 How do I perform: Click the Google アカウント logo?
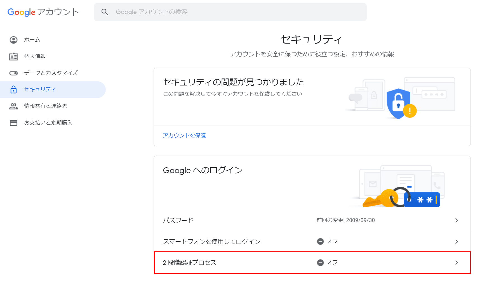pyautogui.click(x=43, y=12)
